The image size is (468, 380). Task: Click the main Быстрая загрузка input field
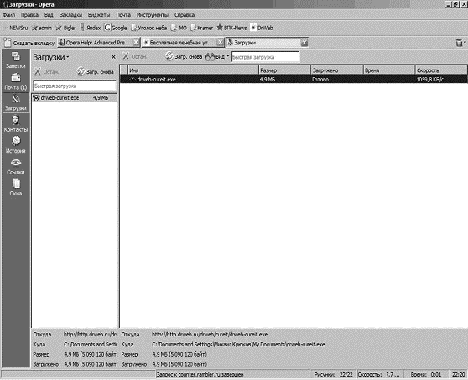click(265, 57)
